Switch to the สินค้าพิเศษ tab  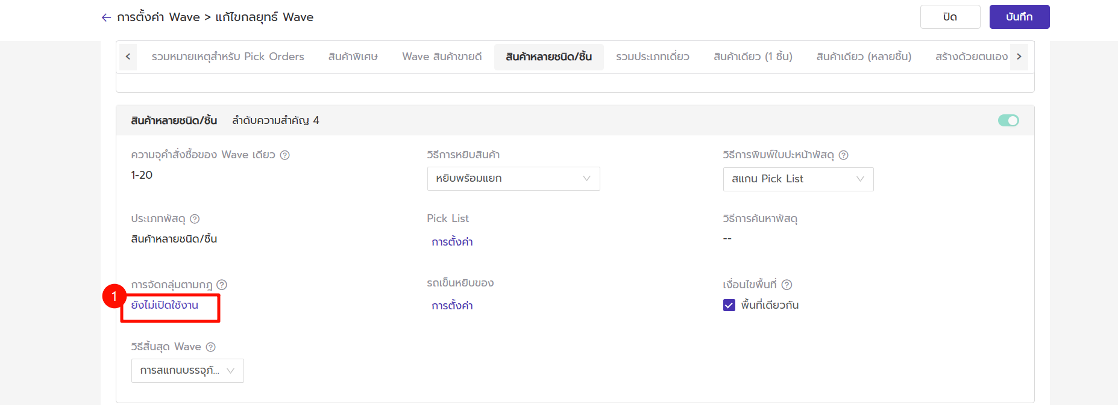point(353,57)
